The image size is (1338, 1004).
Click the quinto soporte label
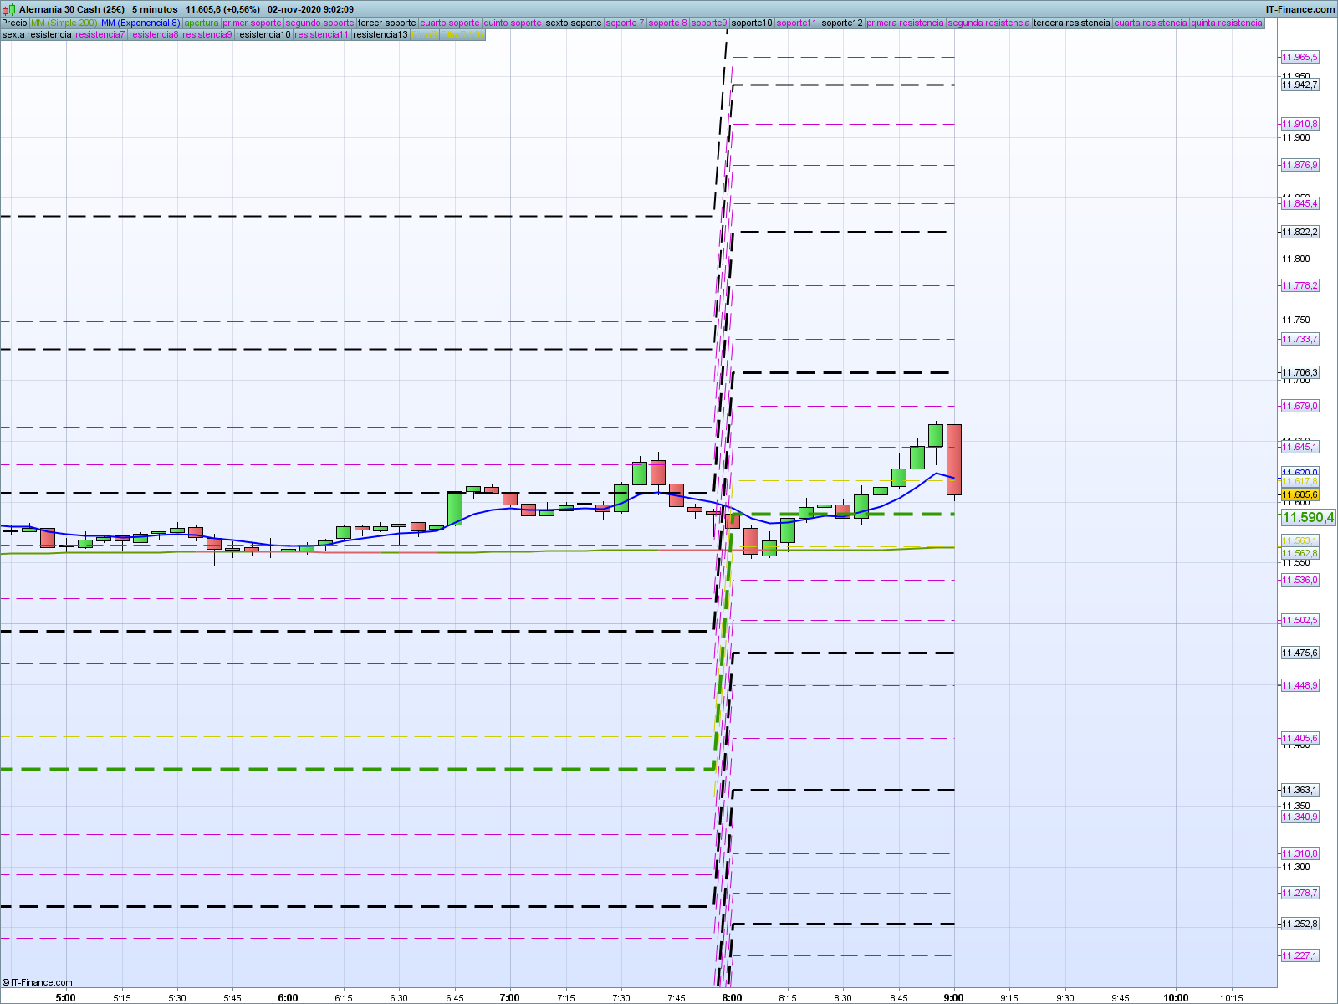(x=513, y=23)
